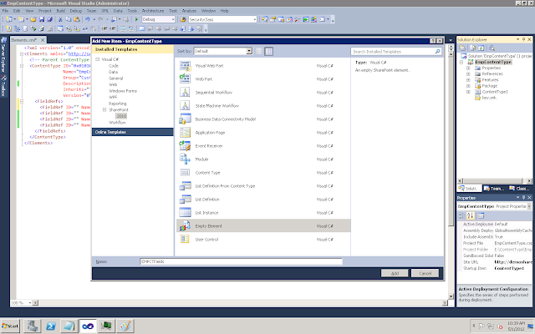
Task: Select the Workflow template category
Action: (x=117, y=123)
